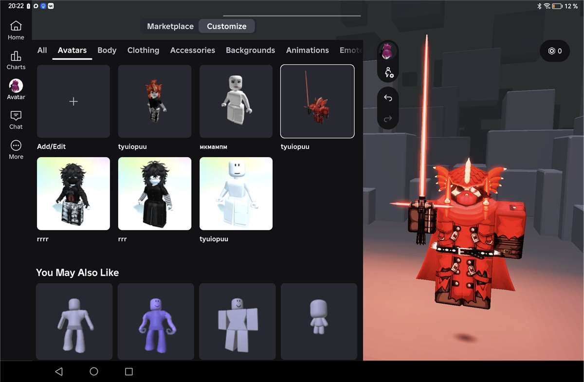Choose the blocky white body recommendation
584x382 pixels.
[x=237, y=322]
